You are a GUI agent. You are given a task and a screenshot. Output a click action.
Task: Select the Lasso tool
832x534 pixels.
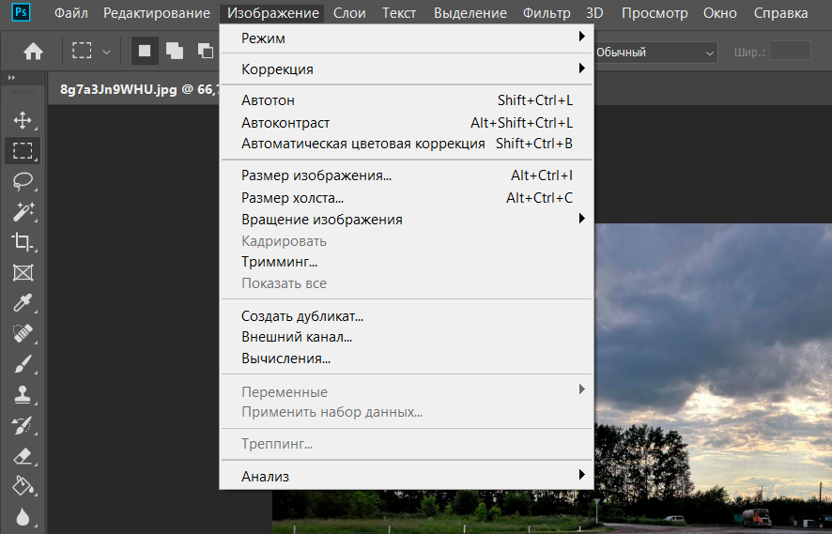pos(23,181)
